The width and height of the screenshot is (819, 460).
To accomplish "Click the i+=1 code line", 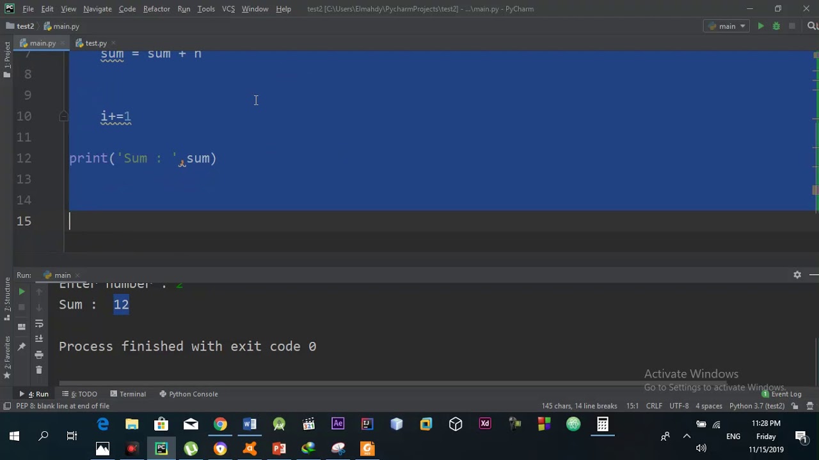I will point(116,116).
